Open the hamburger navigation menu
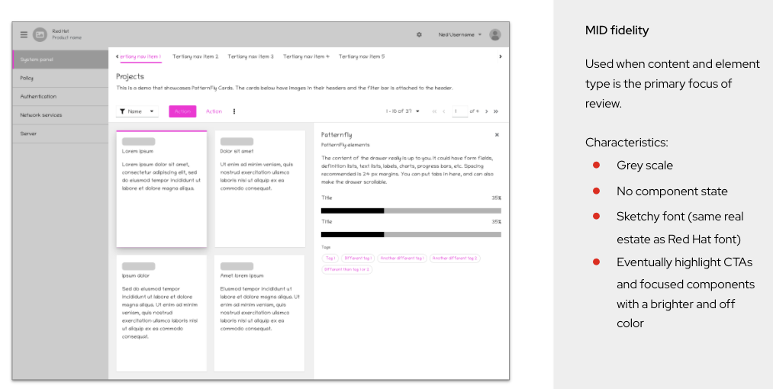Screen dimensions: 773x389 [24, 34]
